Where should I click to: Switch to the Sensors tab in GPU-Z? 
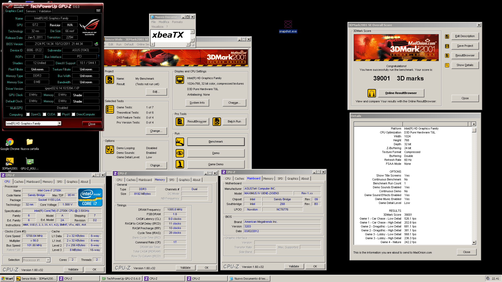point(31,11)
